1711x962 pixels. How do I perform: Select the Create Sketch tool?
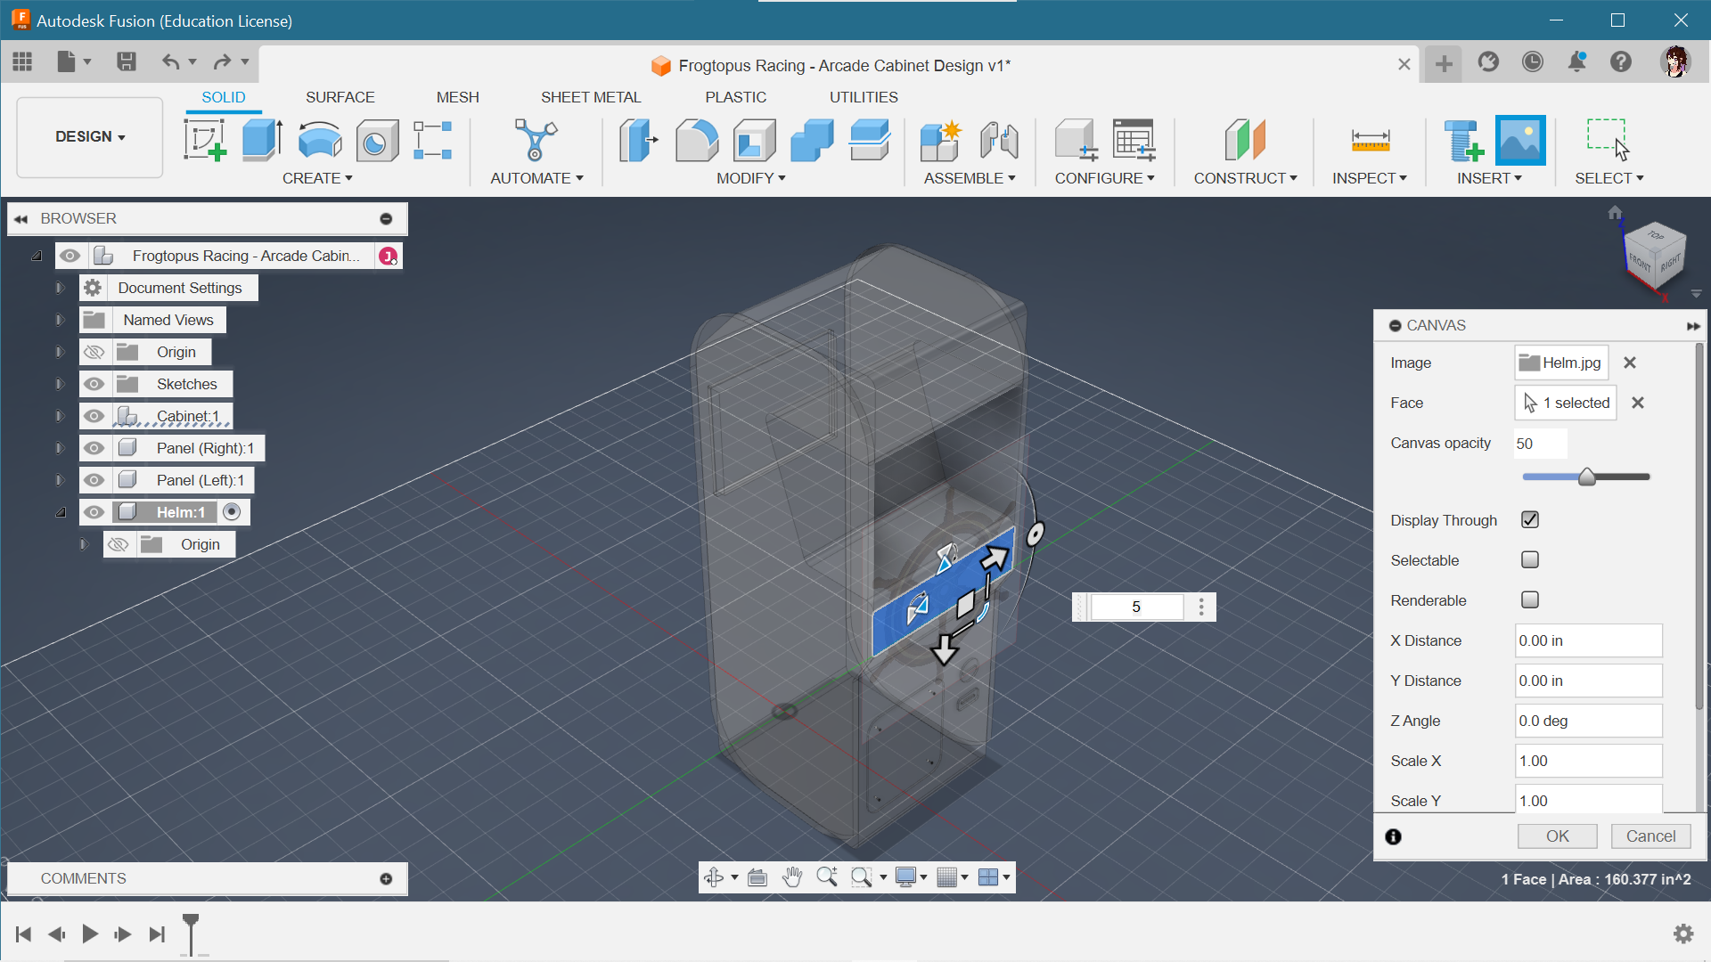pos(205,141)
